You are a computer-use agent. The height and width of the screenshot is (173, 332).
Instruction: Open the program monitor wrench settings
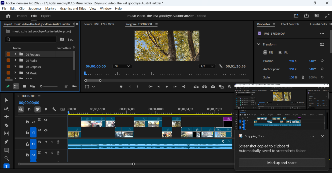221,66
